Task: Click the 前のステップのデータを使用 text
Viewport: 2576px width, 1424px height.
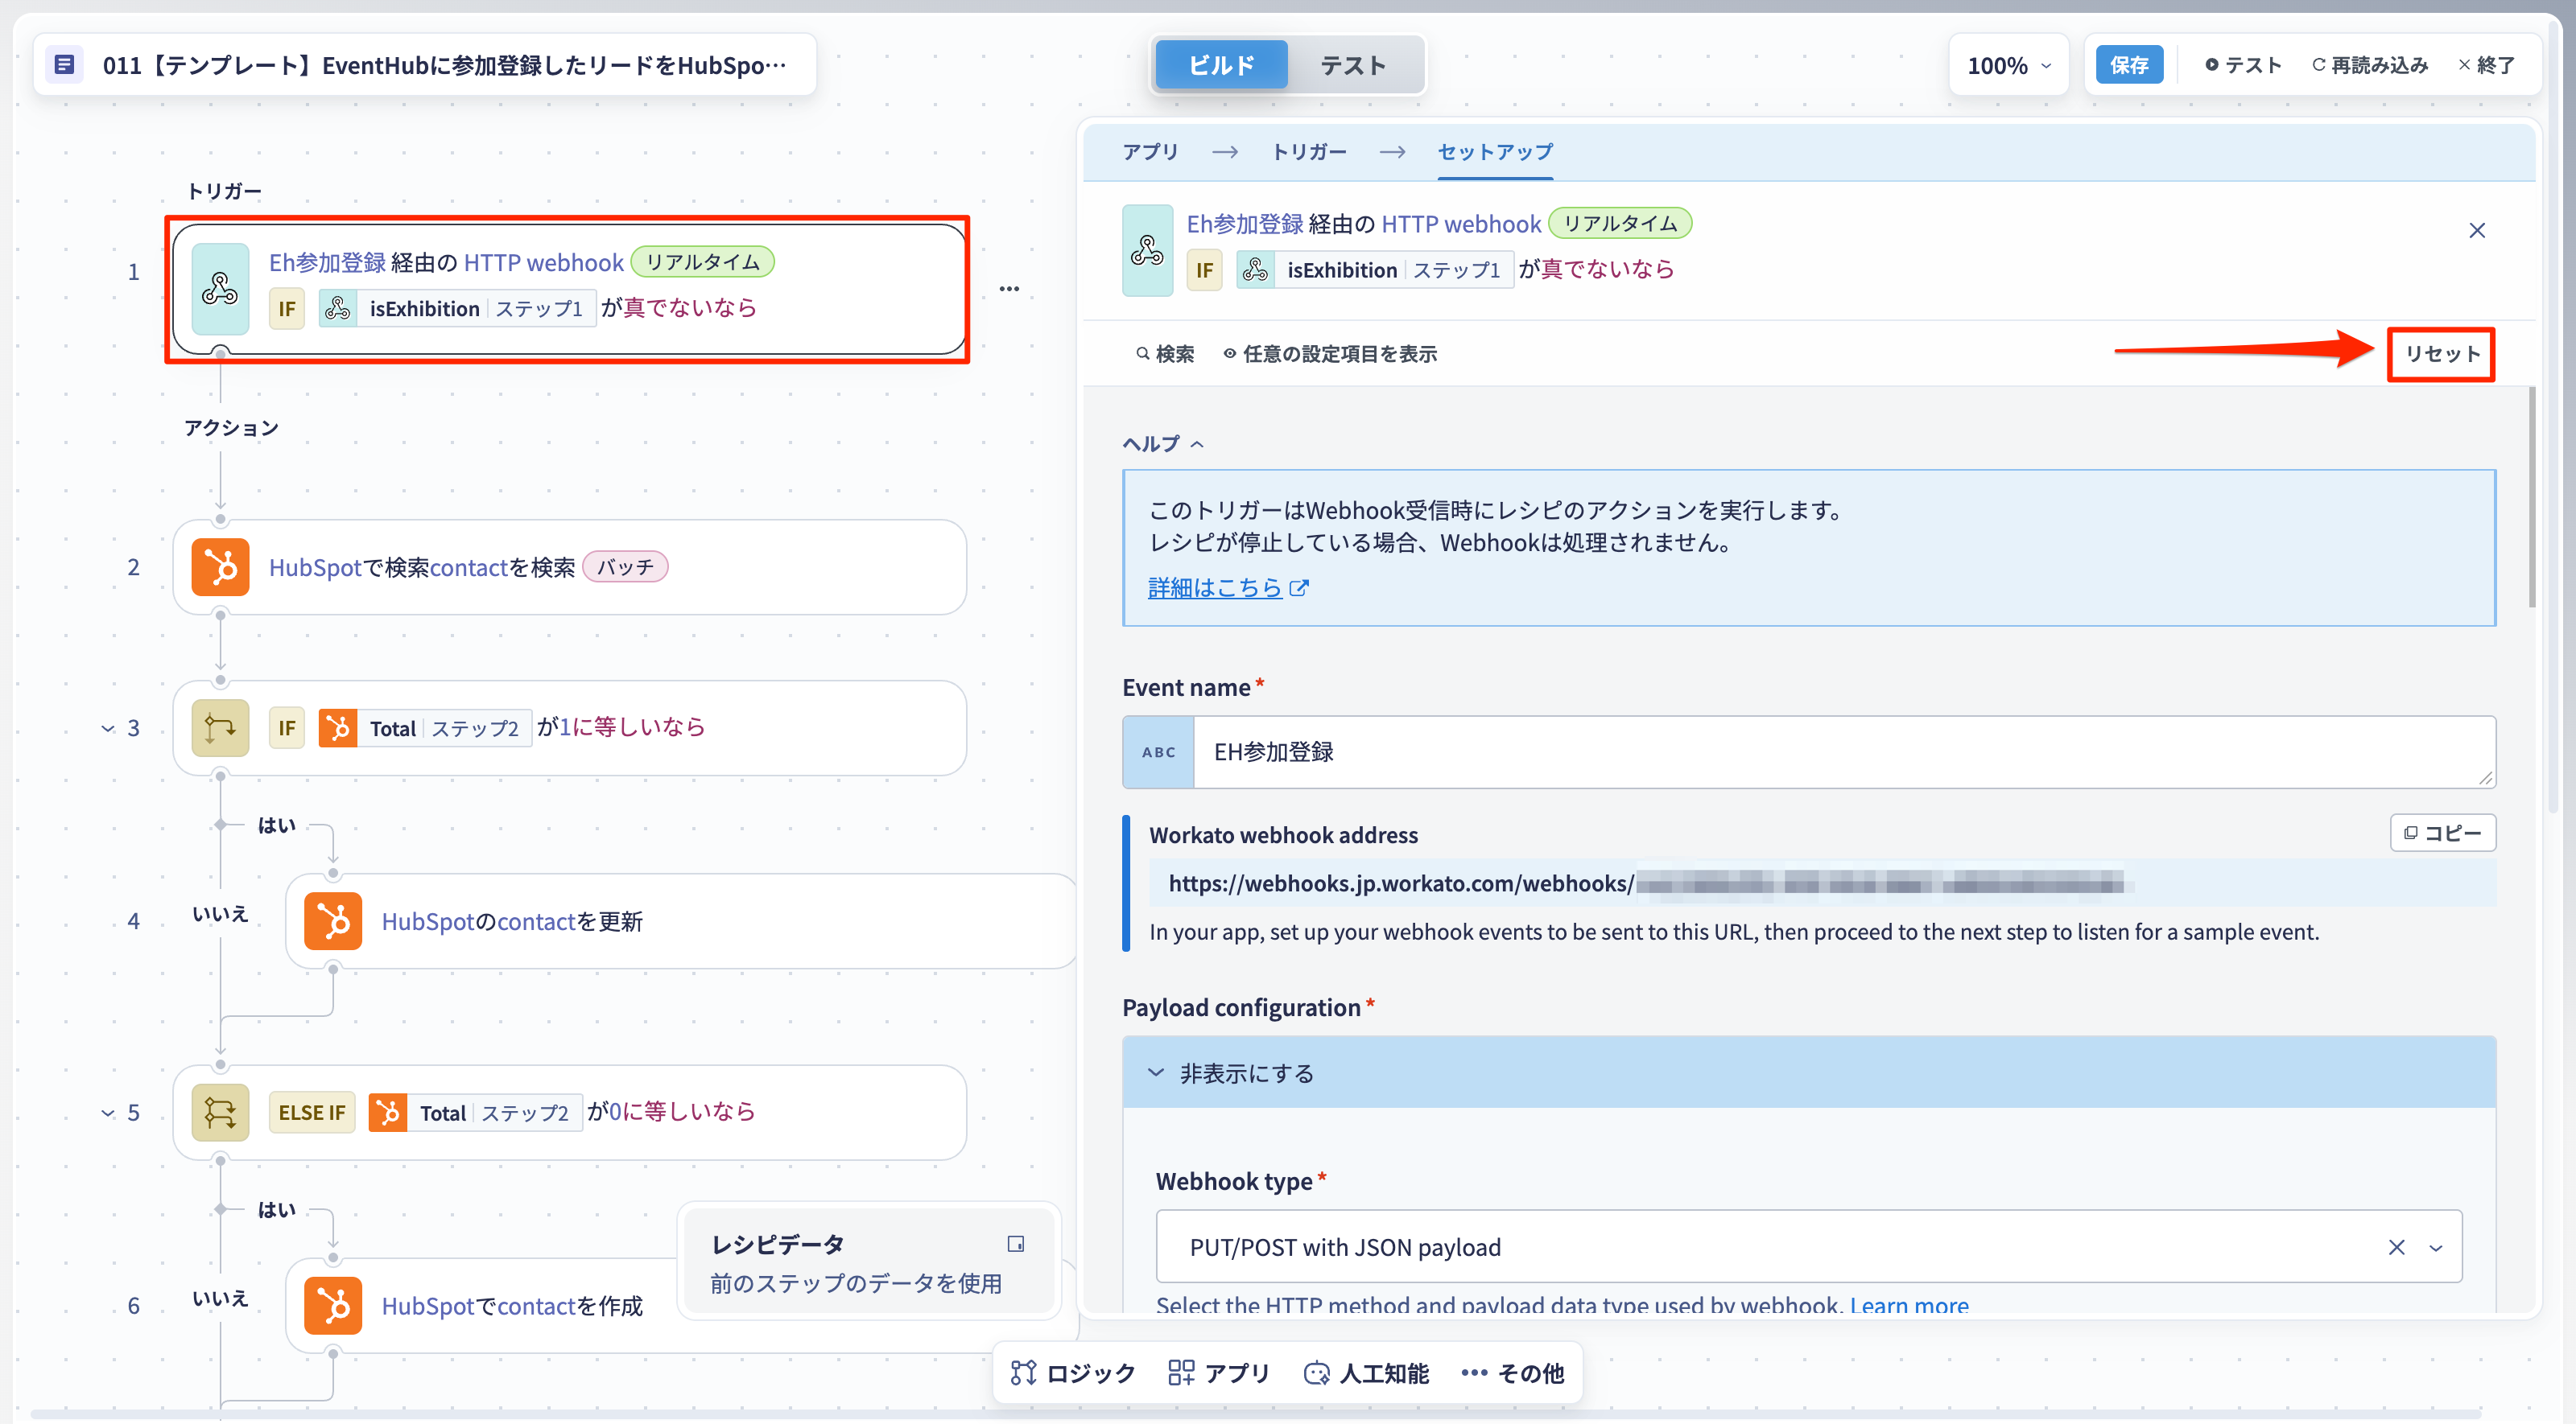Action: coord(856,1282)
